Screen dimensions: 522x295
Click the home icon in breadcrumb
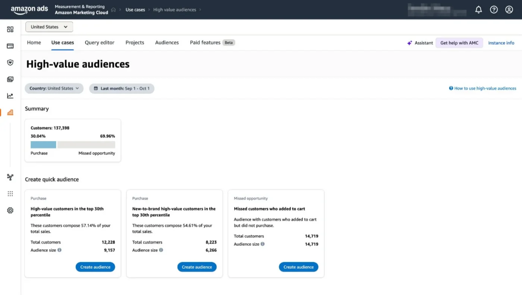pos(113,10)
